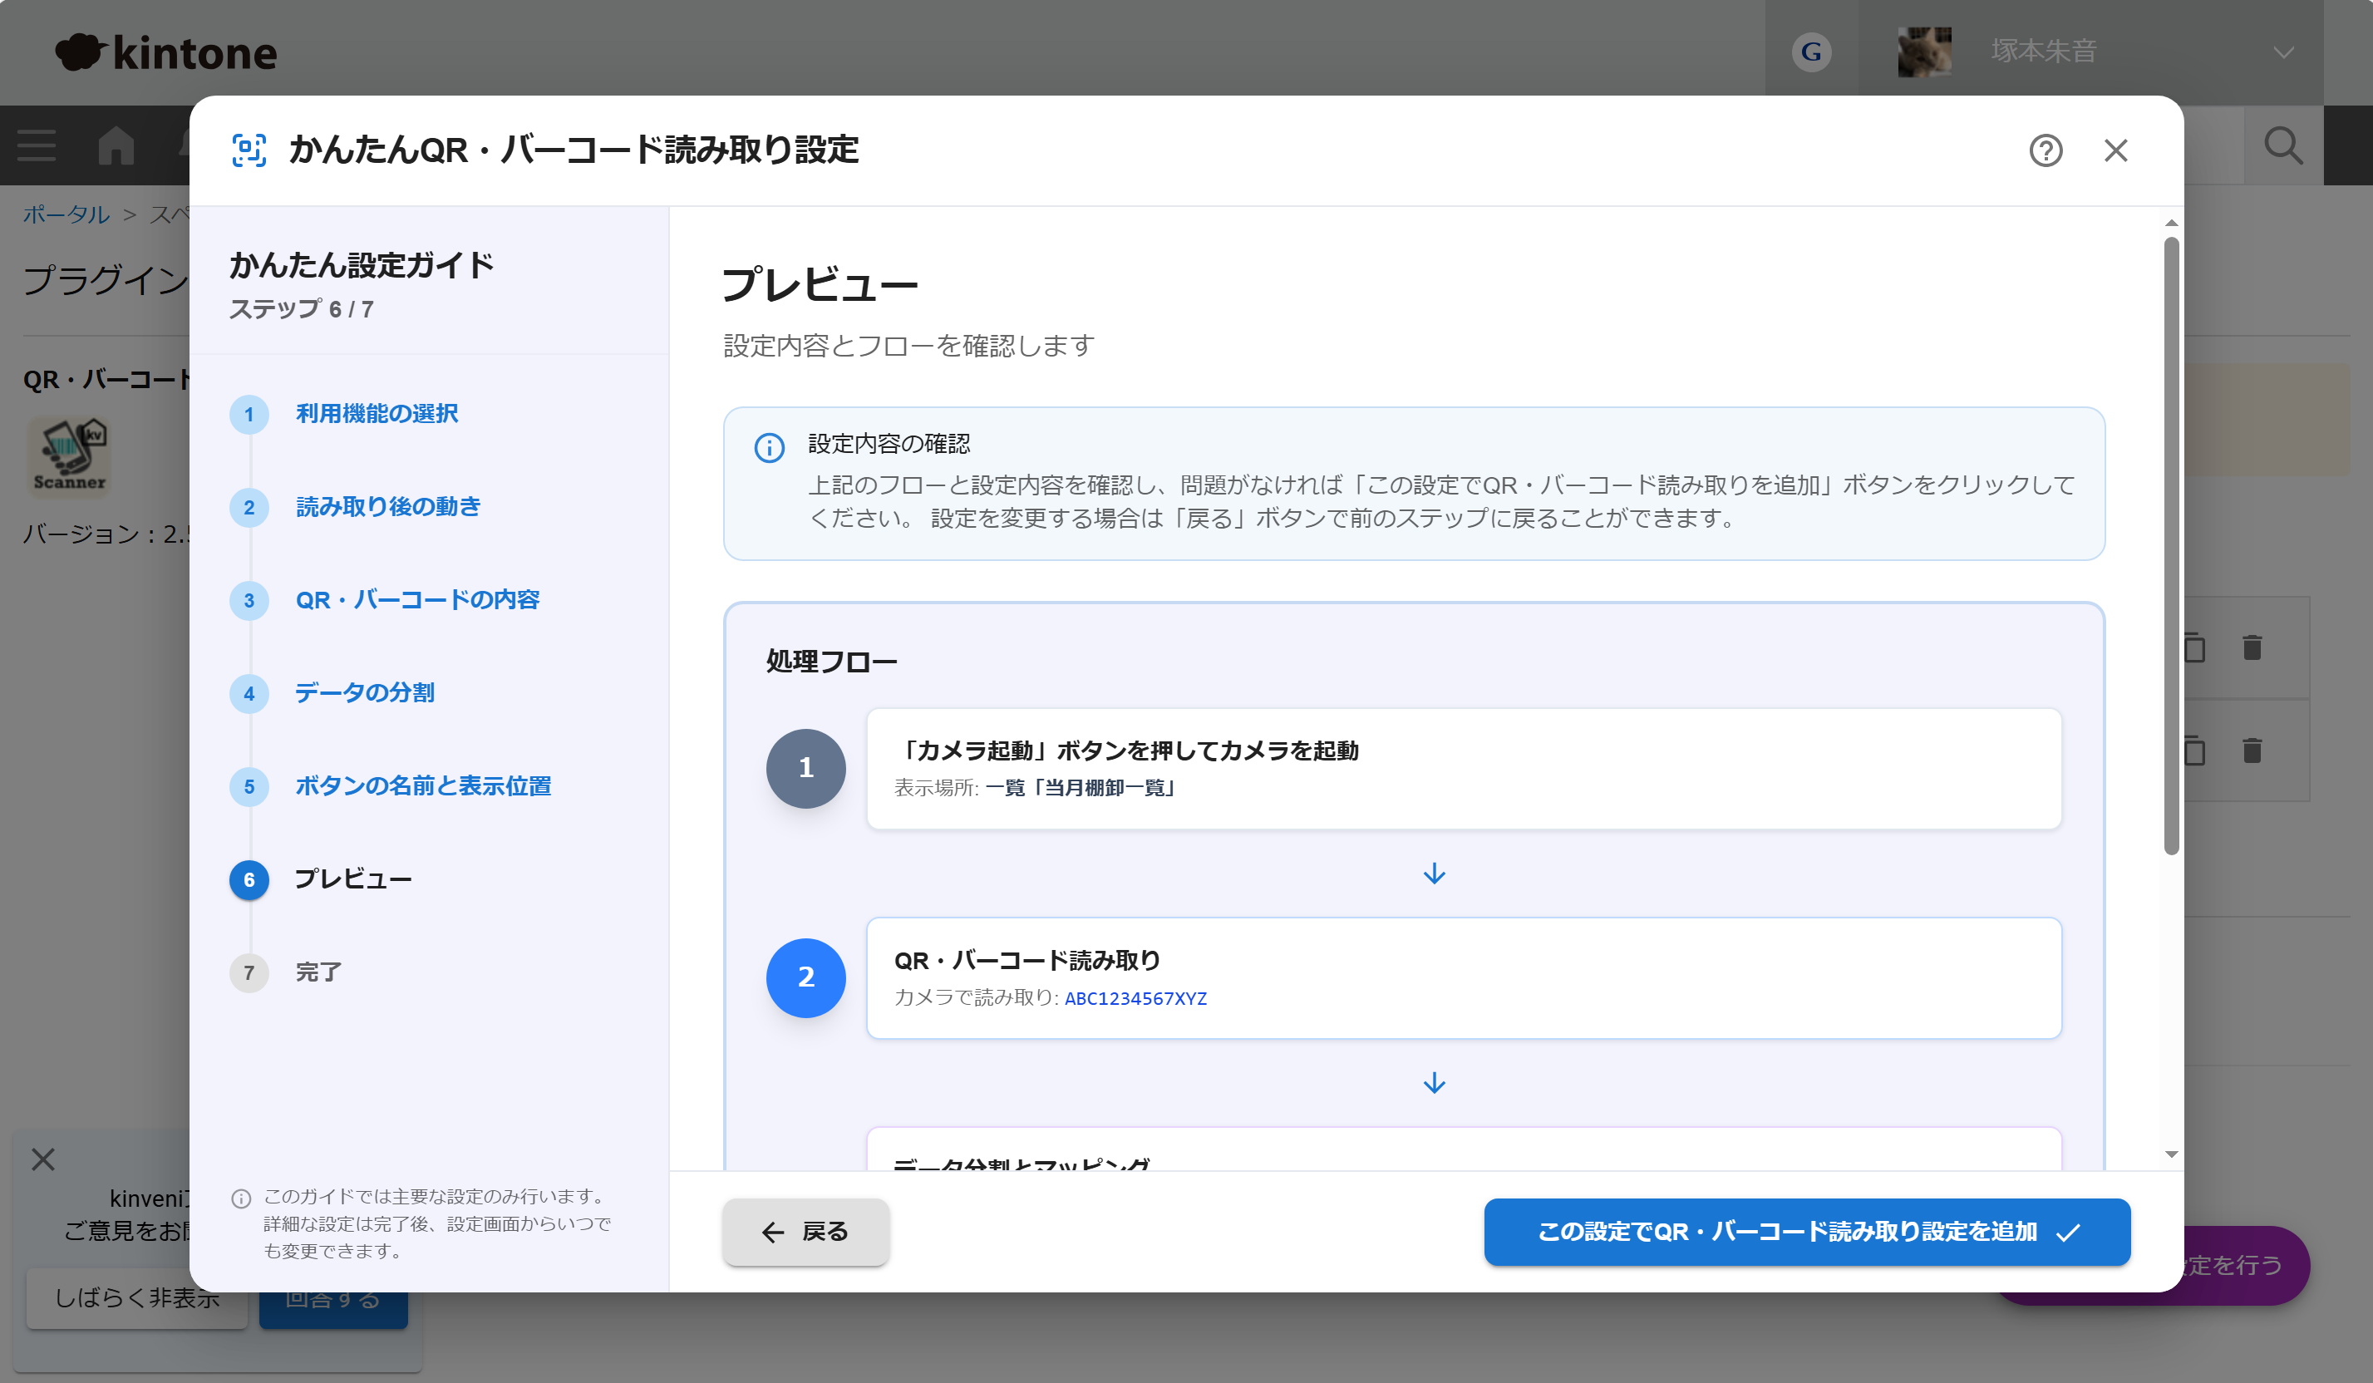Dismiss the feedback popup with X

[43, 1159]
